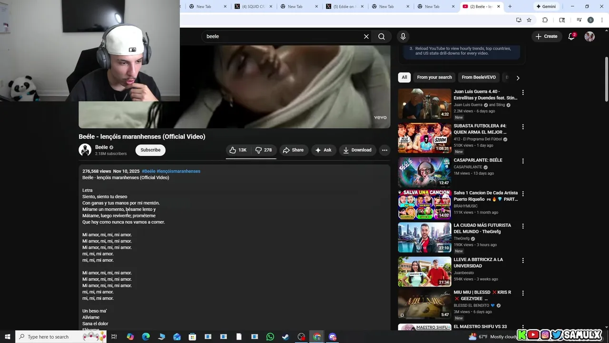Select the All filter chip
Image resolution: width=609 pixels, height=343 pixels.
(x=404, y=77)
